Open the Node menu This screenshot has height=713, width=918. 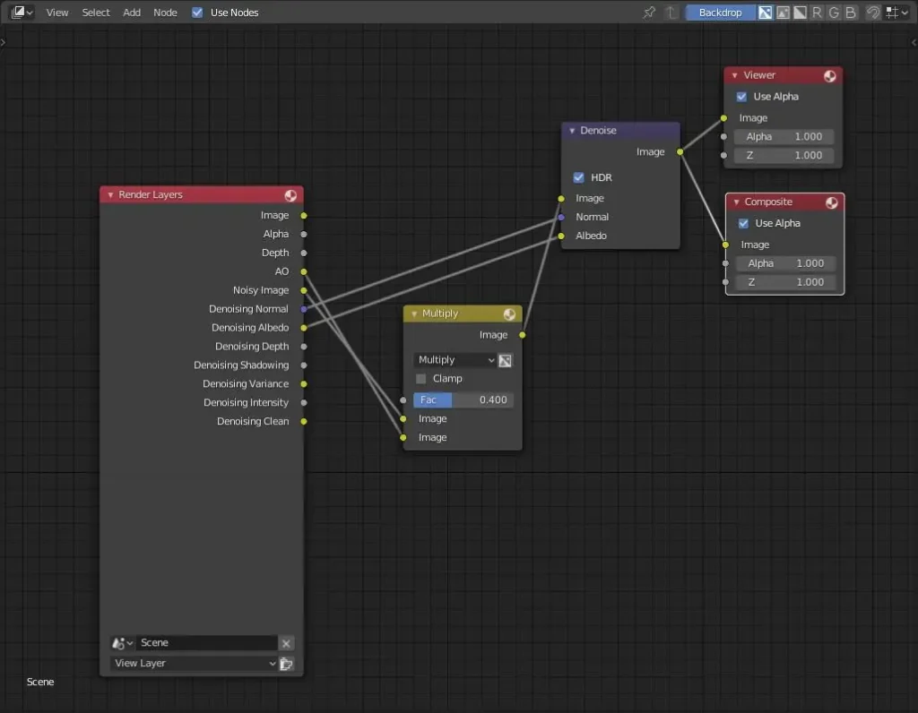(x=165, y=13)
